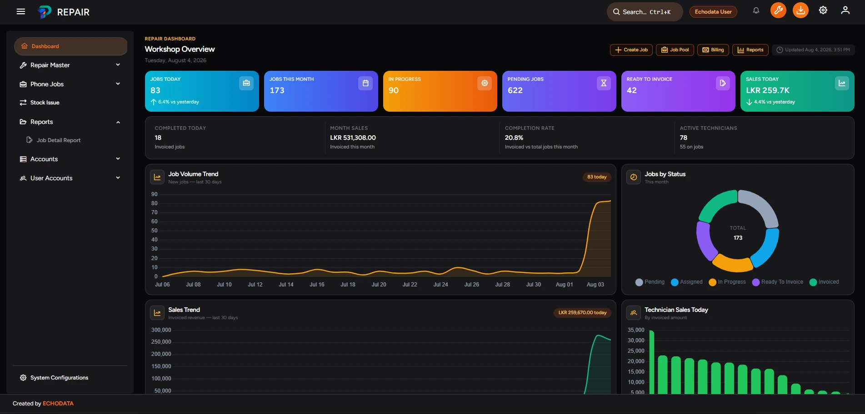Focus the Search field
The width and height of the screenshot is (865, 414).
(x=645, y=12)
